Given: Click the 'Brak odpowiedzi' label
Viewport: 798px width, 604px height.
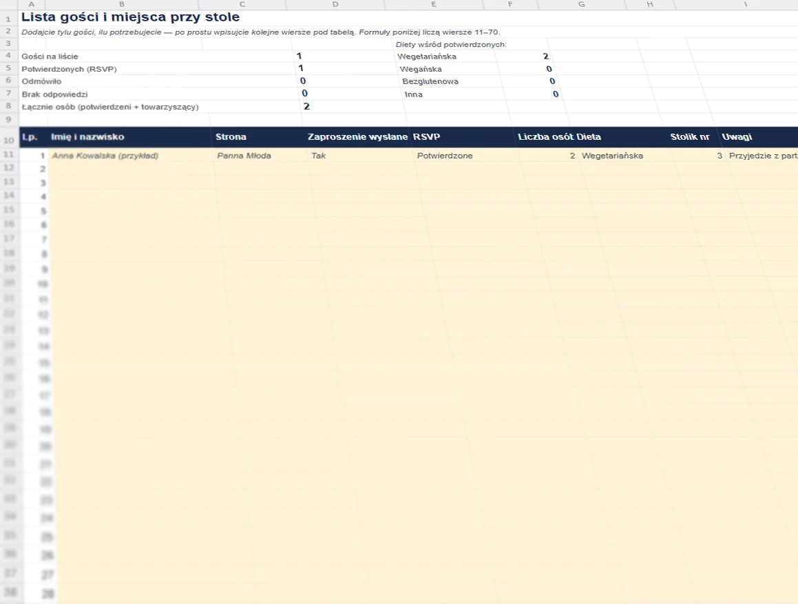Looking at the screenshot, I should [x=54, y=94].
